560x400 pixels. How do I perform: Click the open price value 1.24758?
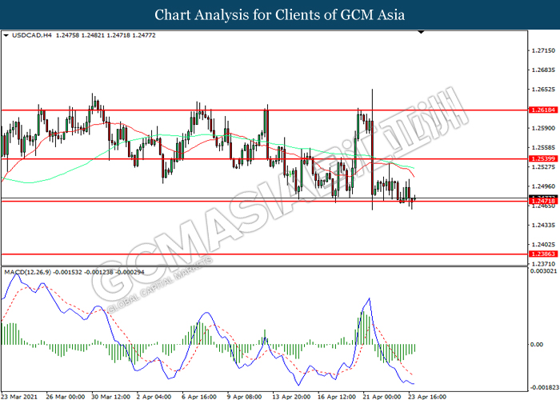67,35
